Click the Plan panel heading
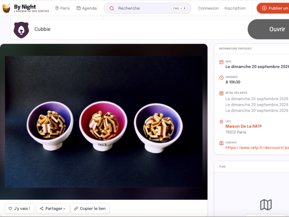This screenshot has width=289, height=217. point(222,167)
